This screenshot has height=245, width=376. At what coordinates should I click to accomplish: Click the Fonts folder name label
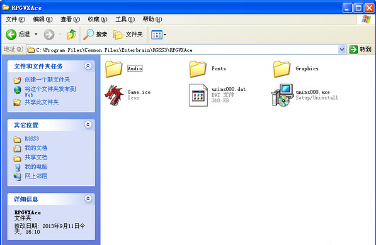click(x=219, y=68)
